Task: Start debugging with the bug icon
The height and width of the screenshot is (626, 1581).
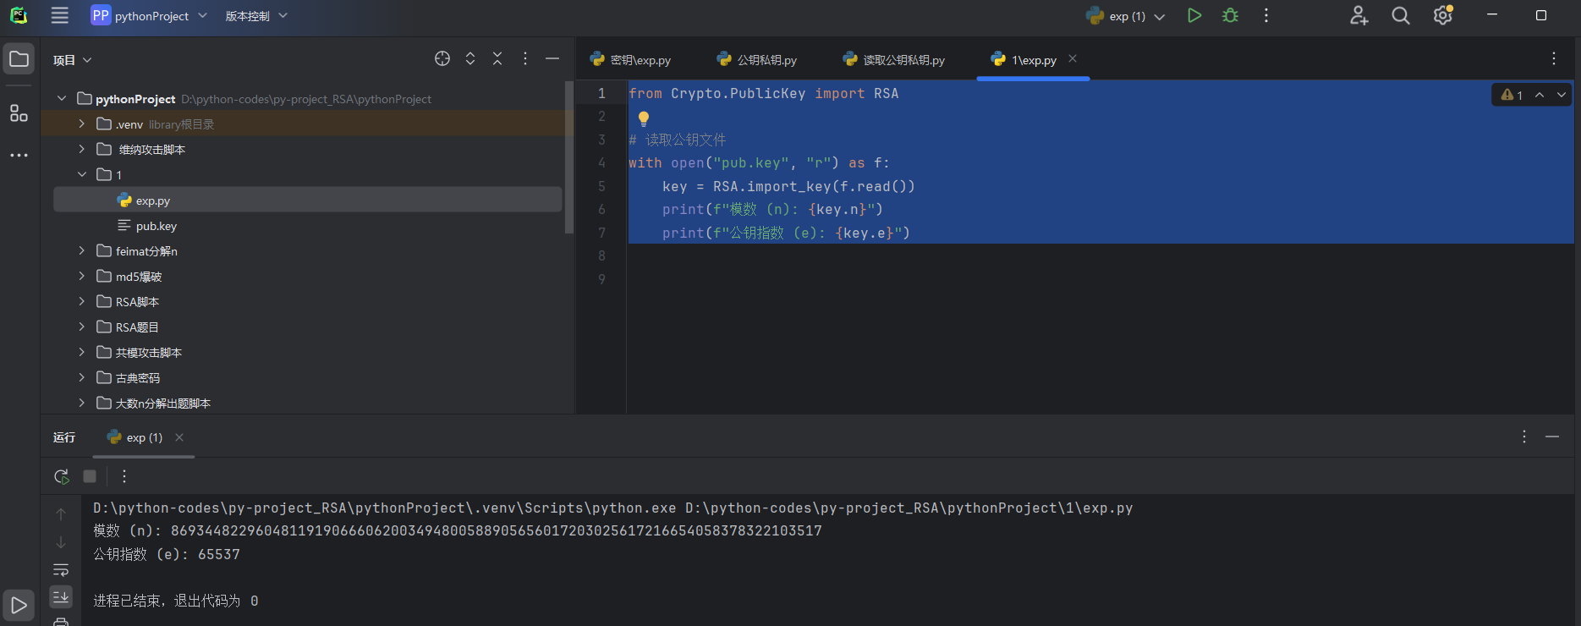Action: point(1231,15)
